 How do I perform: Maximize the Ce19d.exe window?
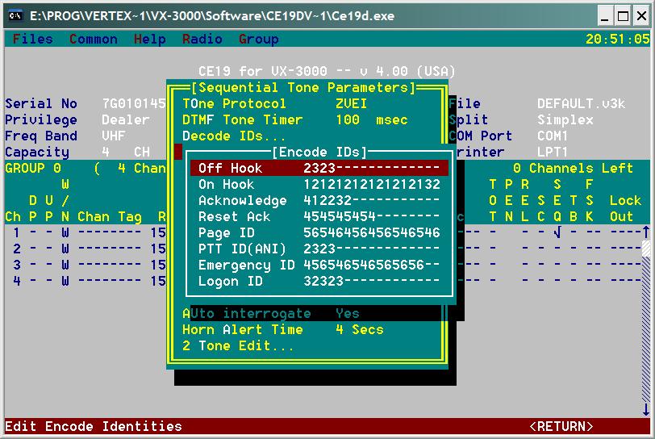click(x=624, y=16)
